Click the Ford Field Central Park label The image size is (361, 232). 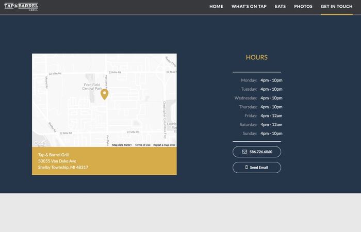(92, 87)
